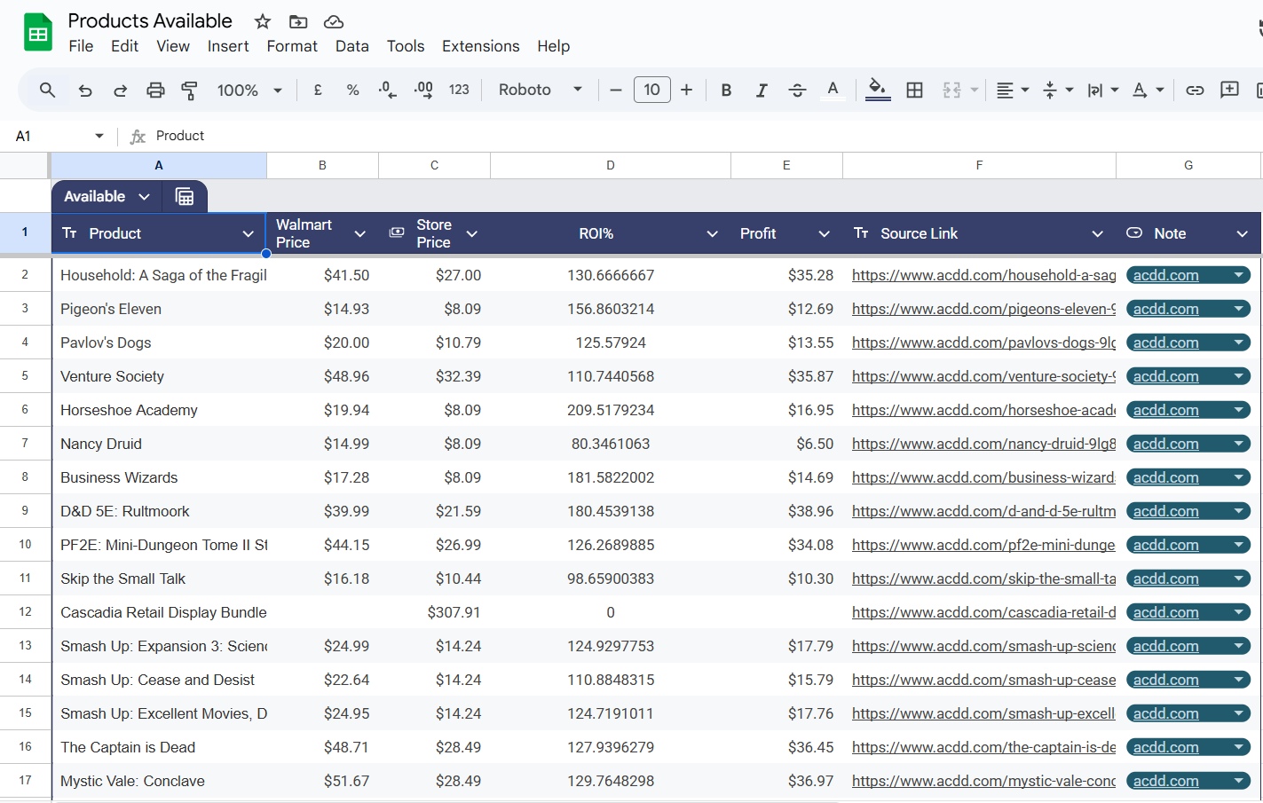The width and height of the screenshot is (1263, 803).
Task: Click the undo arrow icon
Action: pos(85,90)
